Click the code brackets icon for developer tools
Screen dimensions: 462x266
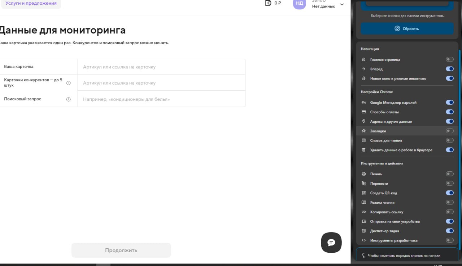(364, 240)
